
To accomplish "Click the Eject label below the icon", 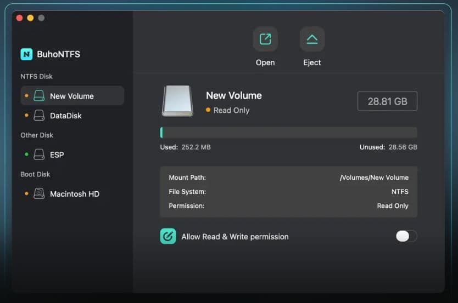I will pos(312,62).
